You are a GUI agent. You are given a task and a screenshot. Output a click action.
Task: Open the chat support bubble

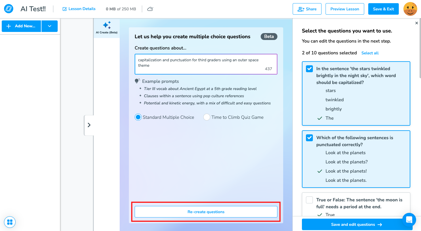tap(409, 220)
